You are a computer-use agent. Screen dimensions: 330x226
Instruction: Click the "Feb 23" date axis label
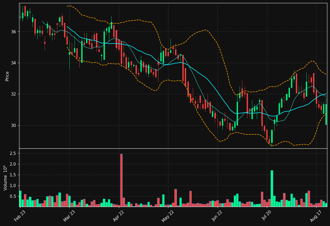tap(20, 215)
